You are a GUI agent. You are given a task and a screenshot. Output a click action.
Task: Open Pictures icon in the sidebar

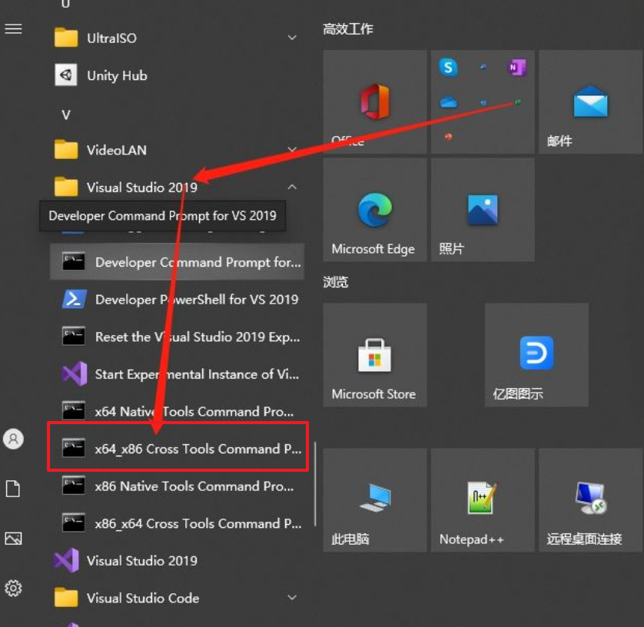click(x=13, y=539)
